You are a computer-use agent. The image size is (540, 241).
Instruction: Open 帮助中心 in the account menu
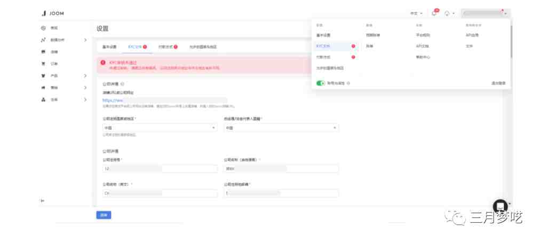[423, 57]
